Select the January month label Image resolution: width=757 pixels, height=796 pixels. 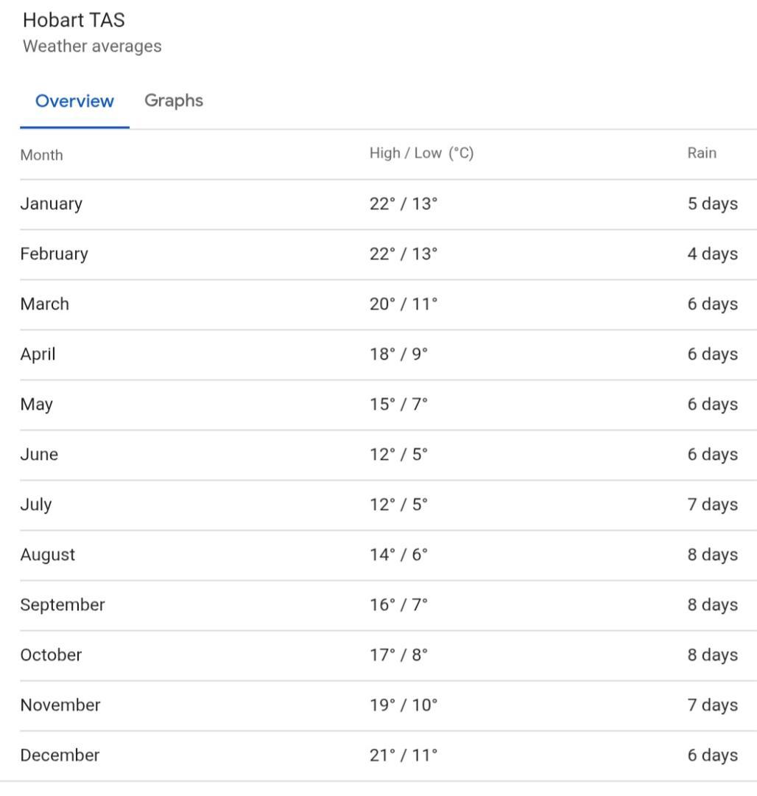51,203
